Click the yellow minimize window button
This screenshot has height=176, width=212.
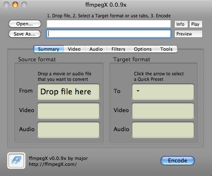click(x=15, y=5)
